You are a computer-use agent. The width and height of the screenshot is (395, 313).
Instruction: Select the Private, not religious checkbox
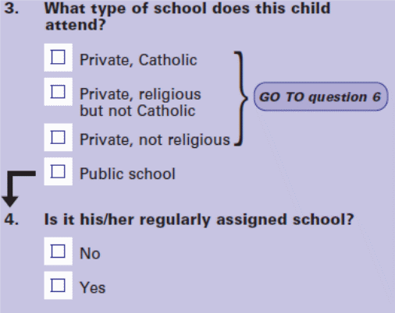pyautogui.click(x=58, y=137)
